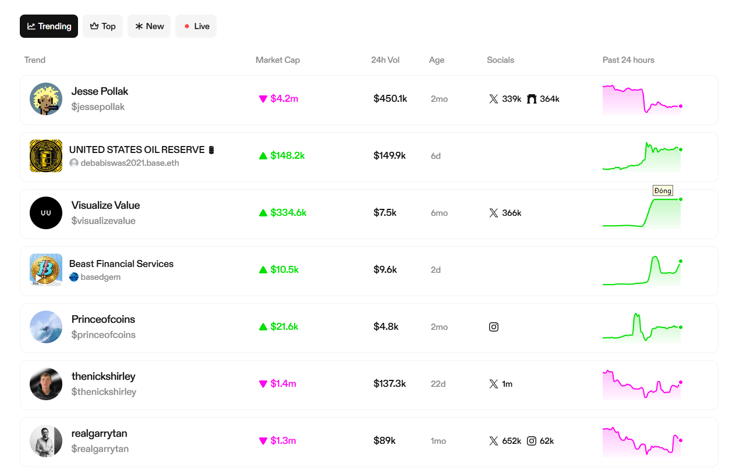This screenshot has height=470, width=736.
Task: Open Visualize Value's X social icon
Action: tap(493, 212)
